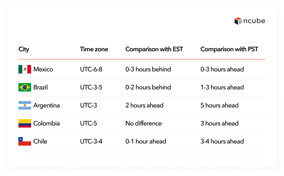284x176 pixels.
Task: Select the Mexico country name
Action: point(43,69)
